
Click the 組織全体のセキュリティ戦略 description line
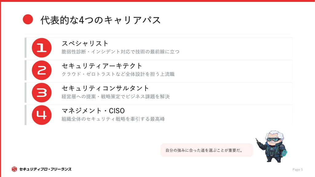[113, 119]
